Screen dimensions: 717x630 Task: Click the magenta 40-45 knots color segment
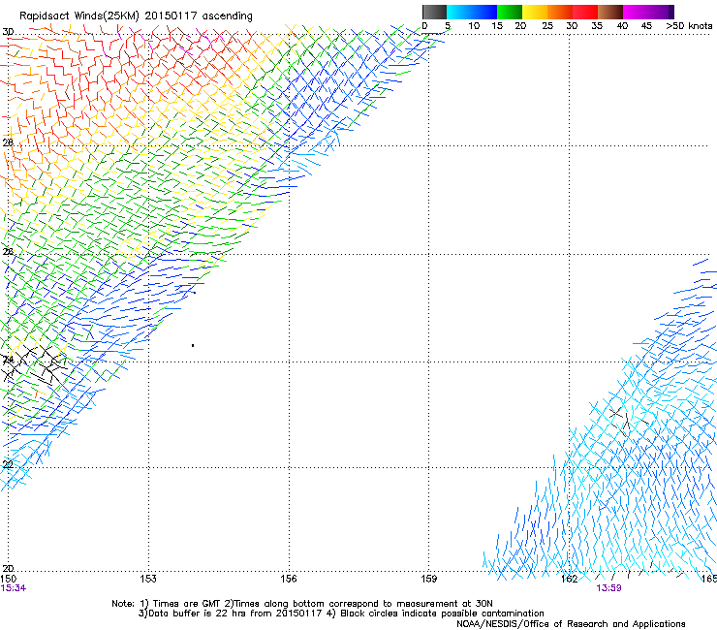pos(636,12)
